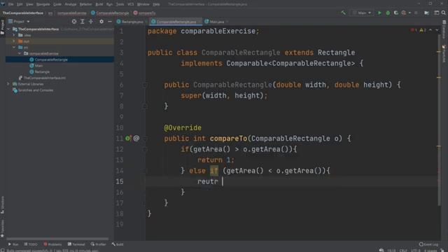Image resolution: width=448 pixels, height=252 pixels.
Task: Open the Run tool window button
Action: [x=13, y=244]
